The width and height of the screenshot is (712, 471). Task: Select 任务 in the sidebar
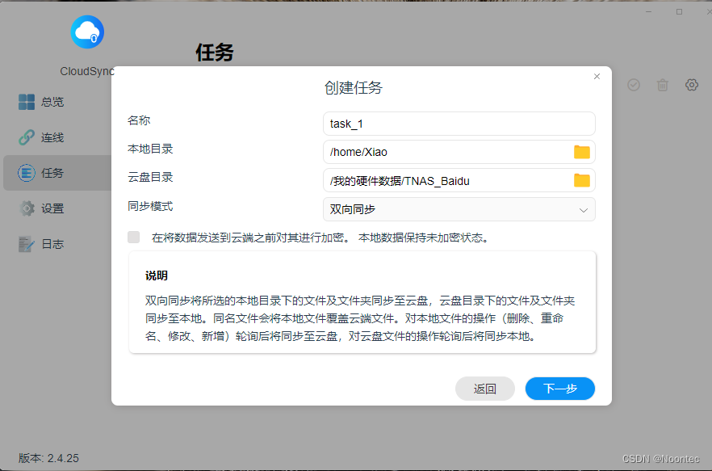[52, 173]
